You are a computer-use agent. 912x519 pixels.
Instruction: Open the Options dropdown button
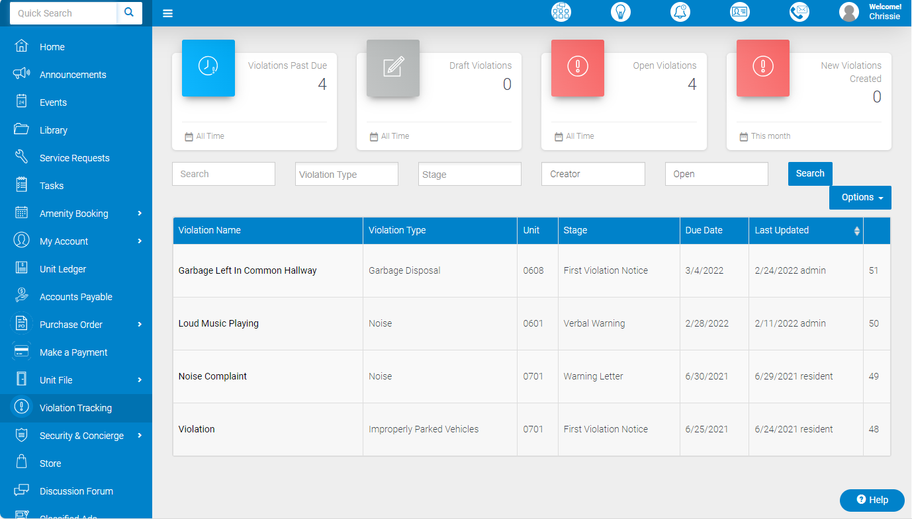click(860, 198)
